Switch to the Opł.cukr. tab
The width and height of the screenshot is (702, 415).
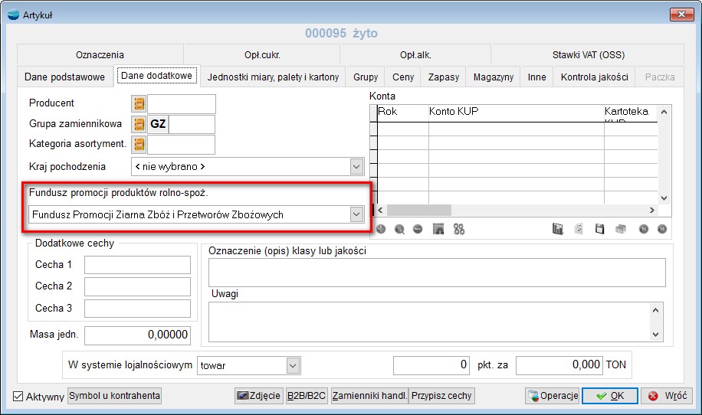[262, 54]
